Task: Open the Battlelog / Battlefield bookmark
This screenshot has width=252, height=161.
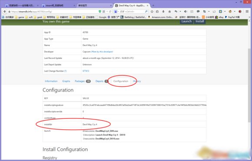Action: click(x=133, y=17)
